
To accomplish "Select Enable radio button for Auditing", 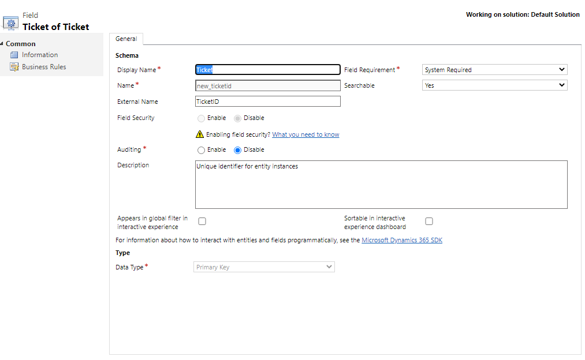I will [201, 150].
